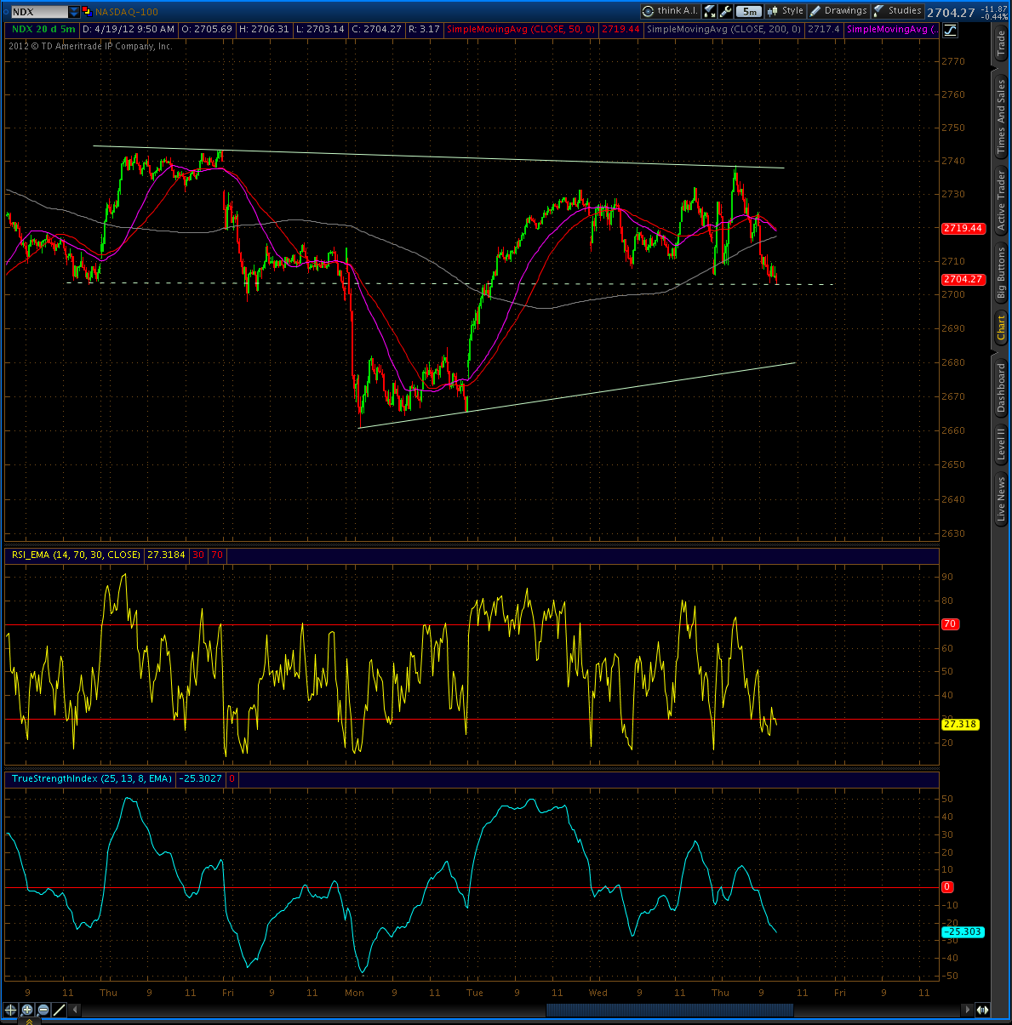
Task: Select the Chart side tab
Action: pyautogui.click(x=1002, y=327)
